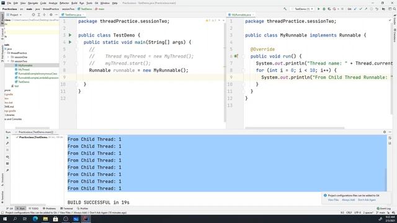The image size is (397, 223).
Task: Select MyRunnable in the project tree
Action: coord(25,65)
